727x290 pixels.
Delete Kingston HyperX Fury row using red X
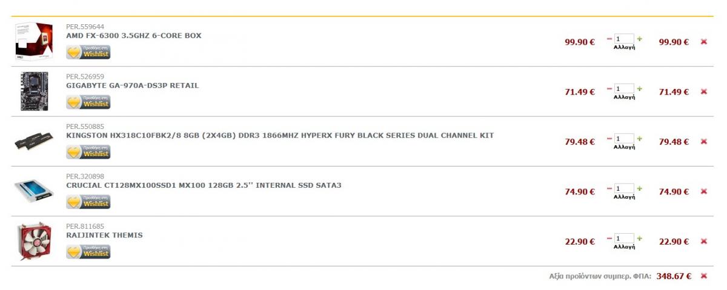pyautogui.click(x=703, y=142)
